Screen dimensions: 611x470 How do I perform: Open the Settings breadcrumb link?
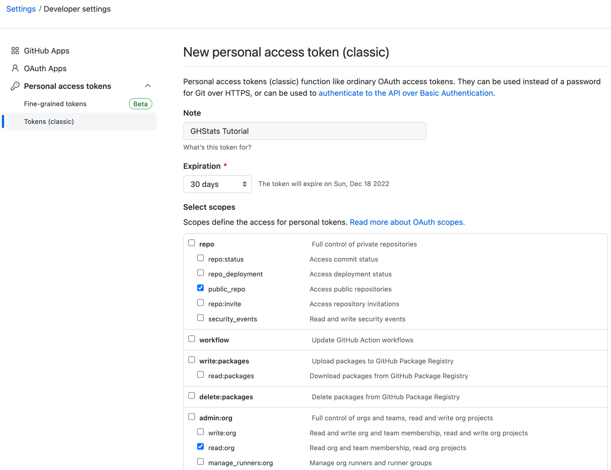pos(20,8)
